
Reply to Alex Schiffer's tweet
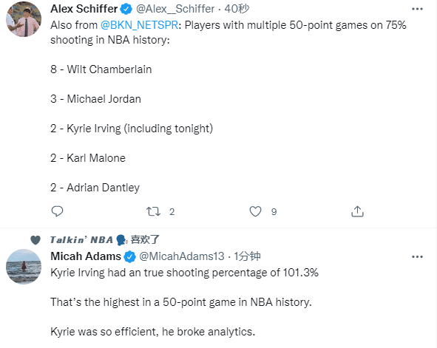tap(57, 211)
